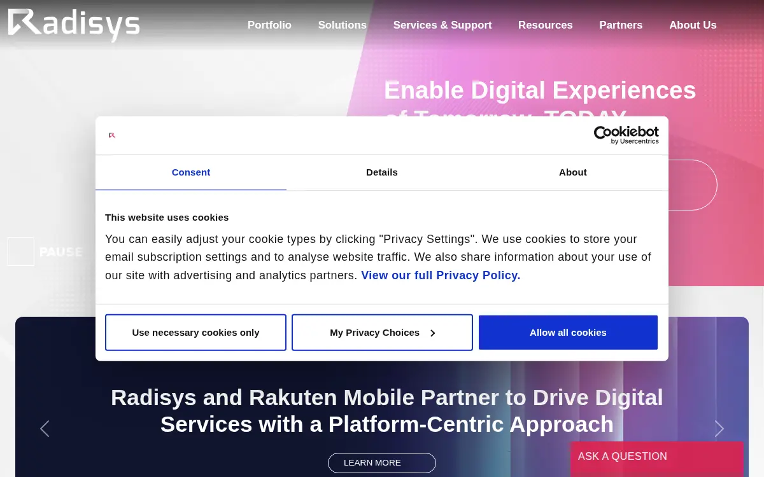This screenshot has height=477, width=764.
Task: Pause the hero video
Action: pos(45,252)
